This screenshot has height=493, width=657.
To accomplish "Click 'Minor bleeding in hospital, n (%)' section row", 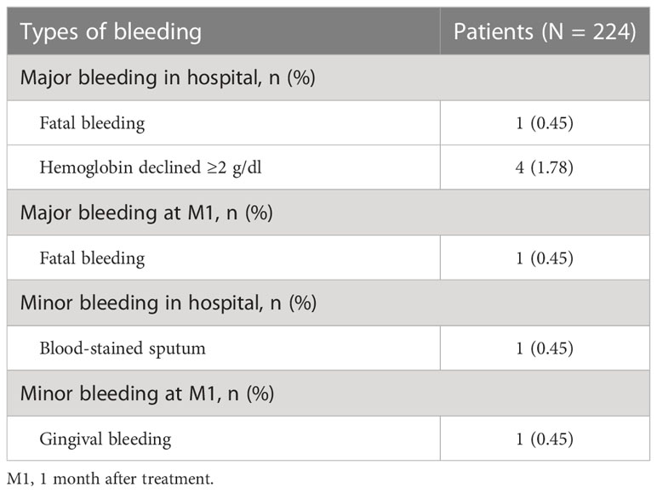I will (328, 303).
